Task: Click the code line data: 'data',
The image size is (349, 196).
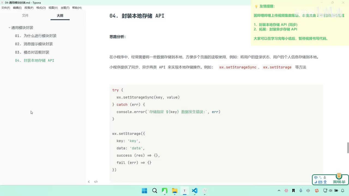Action: 131,148
